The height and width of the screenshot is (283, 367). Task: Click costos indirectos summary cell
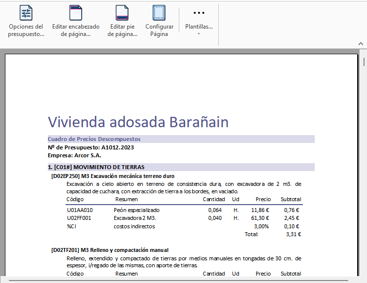click(134, 226)
